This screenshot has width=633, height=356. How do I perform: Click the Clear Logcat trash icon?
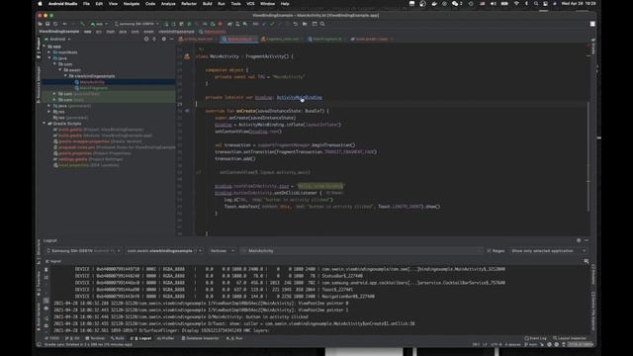click(46, 270)
